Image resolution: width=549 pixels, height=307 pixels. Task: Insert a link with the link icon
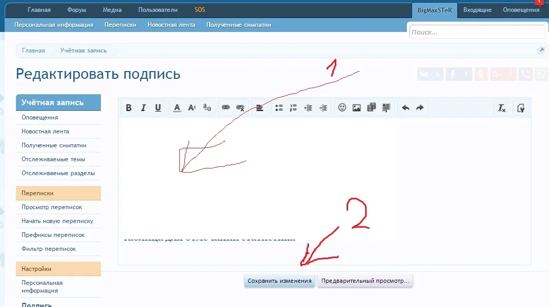pyautogui.click(x=225, y=108)
